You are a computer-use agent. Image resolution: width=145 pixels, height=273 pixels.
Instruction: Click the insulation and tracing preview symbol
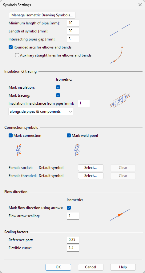(120, 101)
